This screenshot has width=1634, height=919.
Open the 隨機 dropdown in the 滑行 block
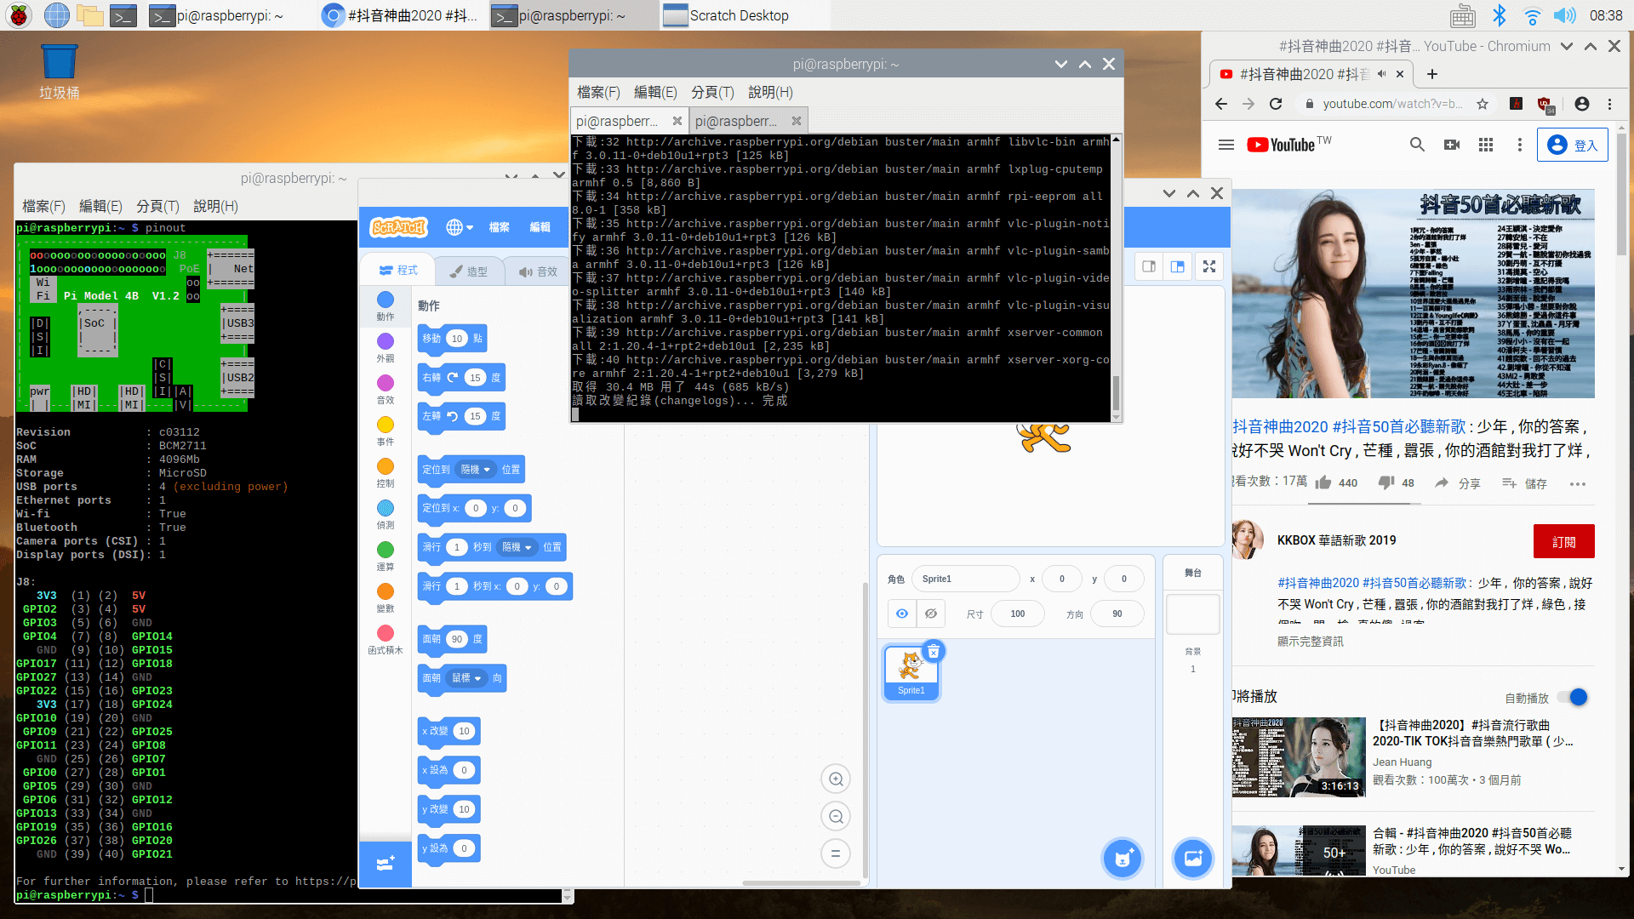517,547
